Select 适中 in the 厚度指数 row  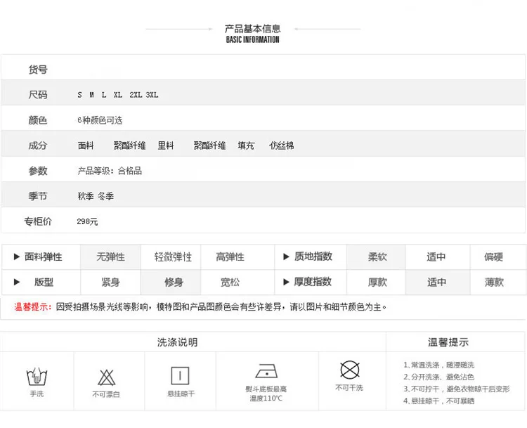436,283
